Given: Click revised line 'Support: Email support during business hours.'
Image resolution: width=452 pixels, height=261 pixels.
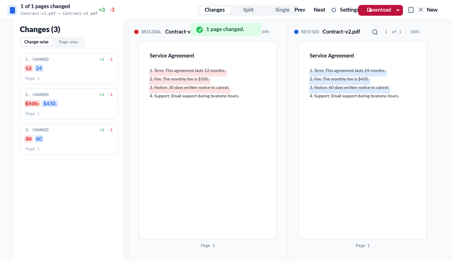Looking at the screenshot, I should click(355, 96).
